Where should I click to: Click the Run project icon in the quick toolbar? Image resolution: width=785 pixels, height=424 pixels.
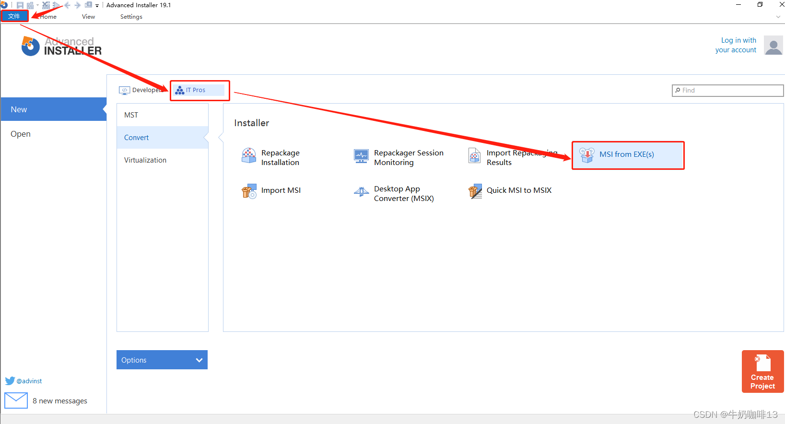tap(56, 5)
